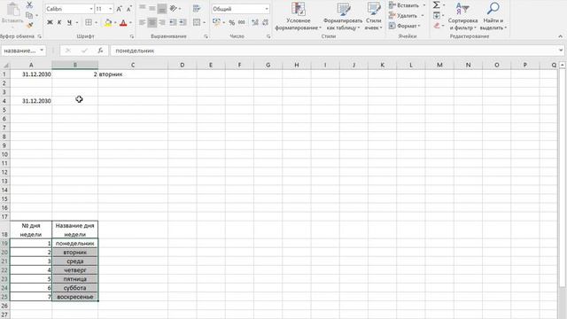The image size is (567, 319).
Task: Open the font color dropdown arrow
Action: pyautogui.click(x=130, y=23)
